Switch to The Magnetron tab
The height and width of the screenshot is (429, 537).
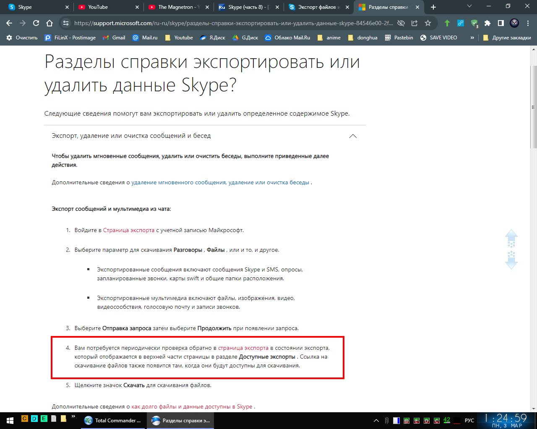[x=179, y=7]
